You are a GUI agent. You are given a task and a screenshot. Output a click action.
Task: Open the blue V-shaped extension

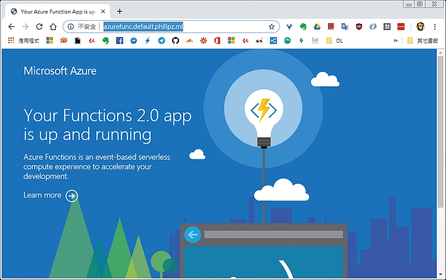[289, 27]
